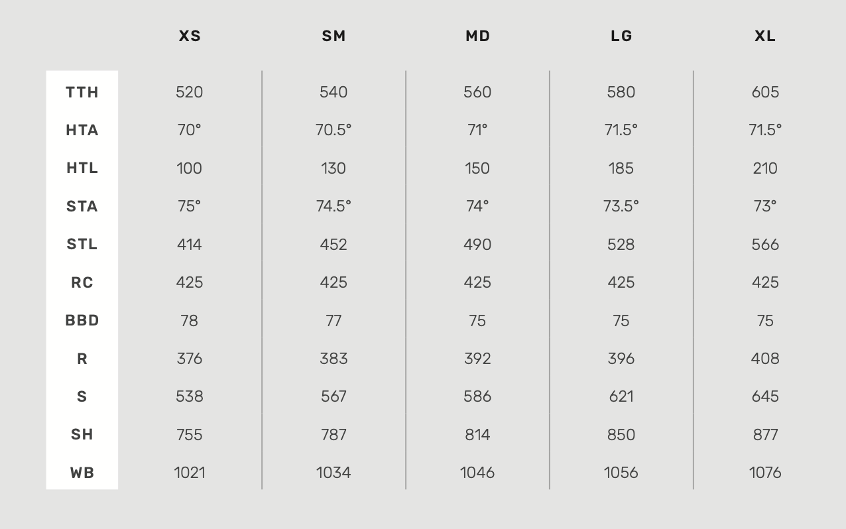Click the RC row label
Screen dimensions: 846x529
tap(82, 282)
